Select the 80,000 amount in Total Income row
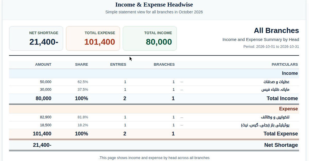Screen dimensions: 309x161 click(44, 98)
